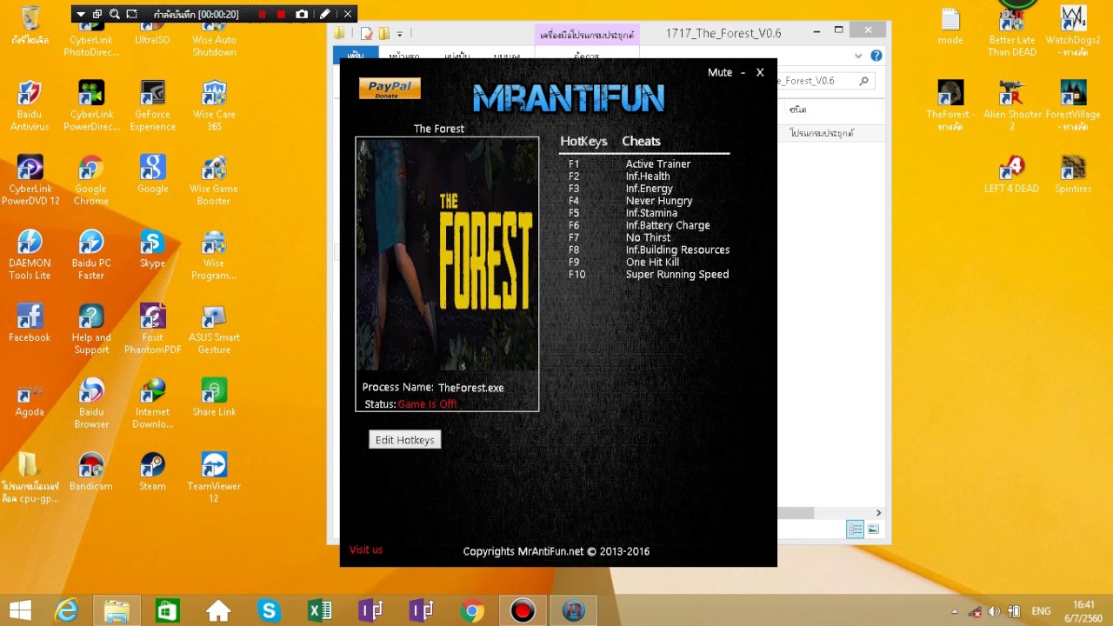Open Excel from the taskbar

point(320,611)
